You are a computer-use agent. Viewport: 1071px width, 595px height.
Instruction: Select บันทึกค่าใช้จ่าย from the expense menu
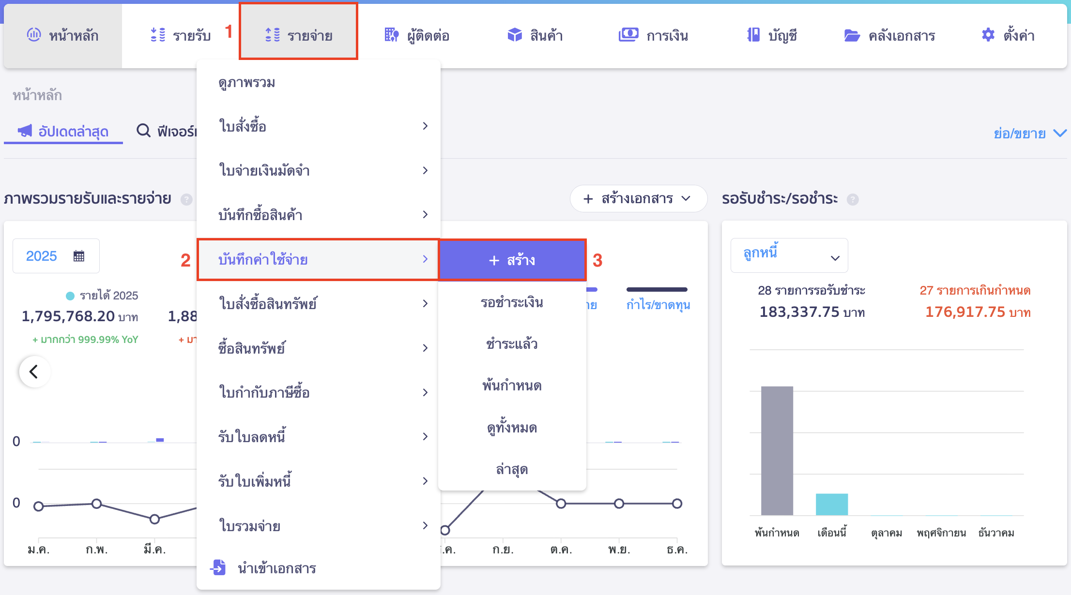264,259
